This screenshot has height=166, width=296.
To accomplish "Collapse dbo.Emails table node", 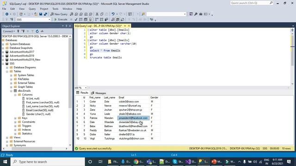I will pyautogui.click(x=11, y=91).
